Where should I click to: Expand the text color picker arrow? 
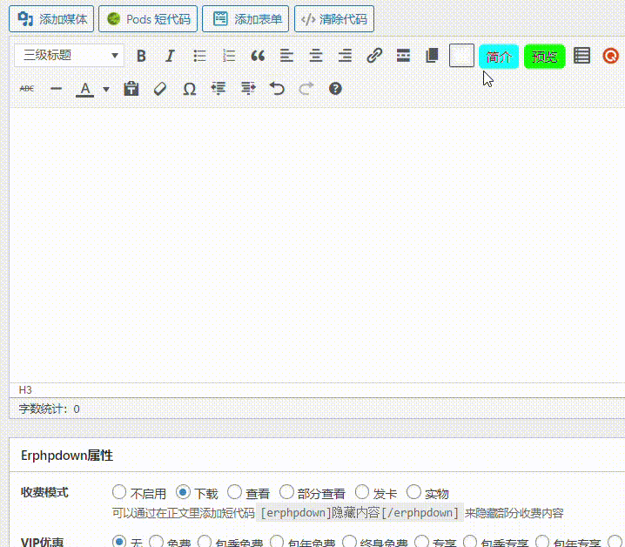click(106, 89)
